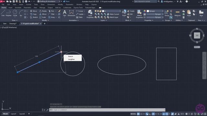Open the ByLayer linetype dropdown
The image size is (207, 116).
point(155,17)
